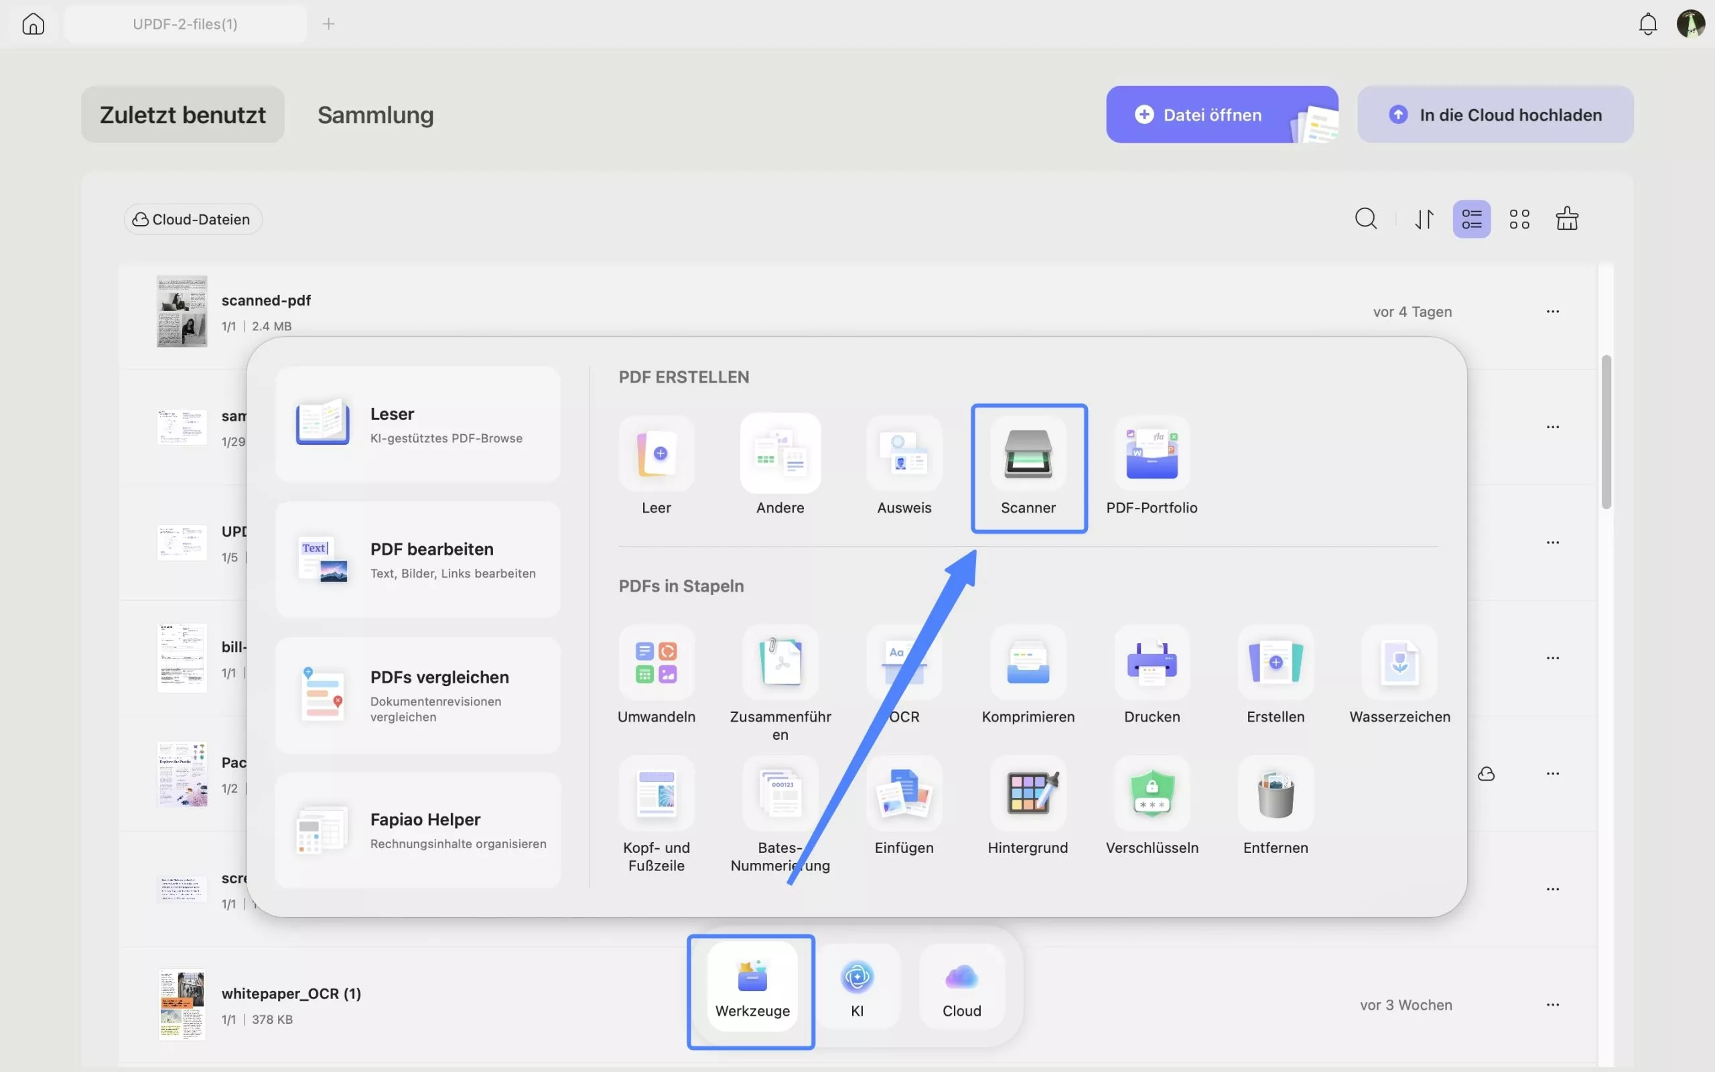Viewport: 1715px width, 1072px height.
Task: Switch to list view
Action: click(x=1471, y=219)
